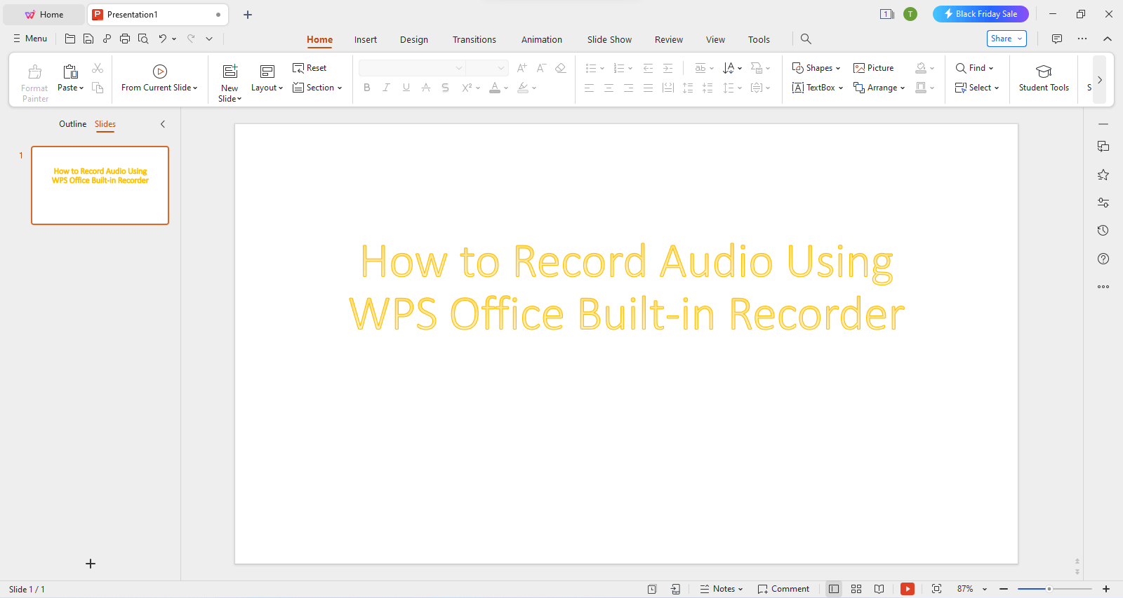
Task: Click the Reset button
Action: click(x=310, y=68)
